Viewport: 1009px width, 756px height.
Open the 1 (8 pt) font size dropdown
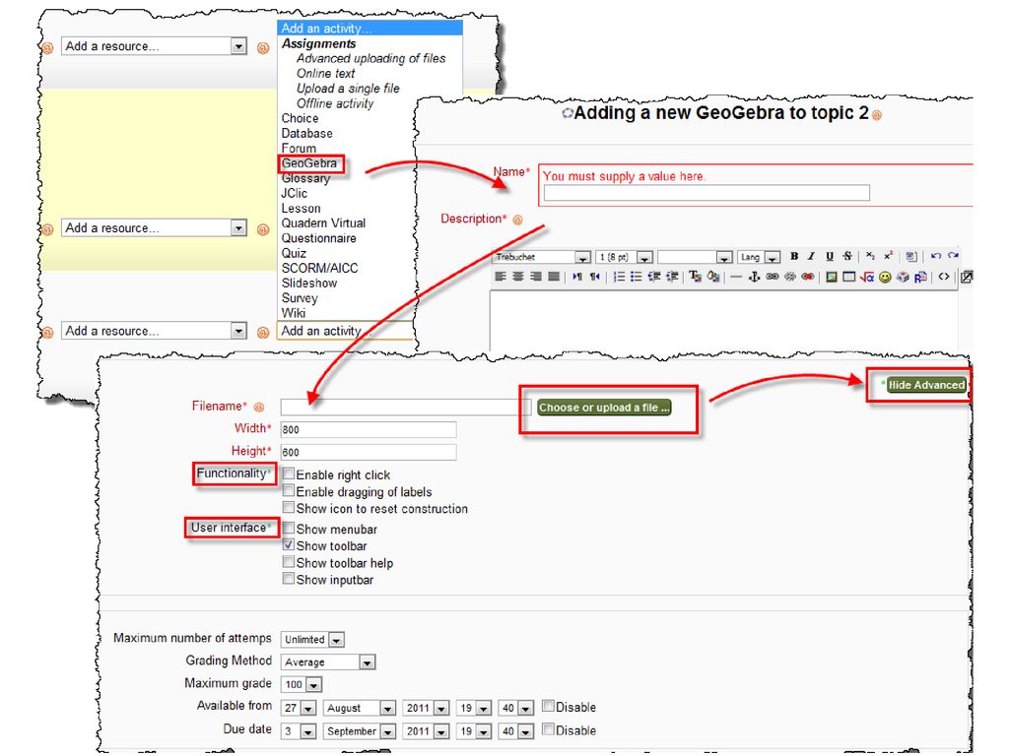(624, 257)
